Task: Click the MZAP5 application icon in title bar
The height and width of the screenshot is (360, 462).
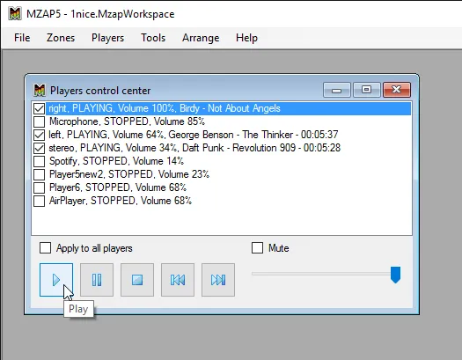Action: [15, 14]
